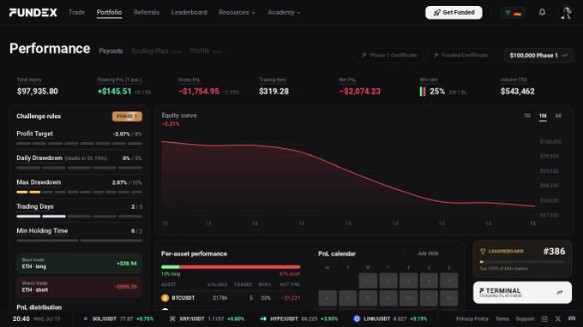This screenshot has width=583, height=327.
Task: Open the Trade page
Action: click(x=76, y=12)
